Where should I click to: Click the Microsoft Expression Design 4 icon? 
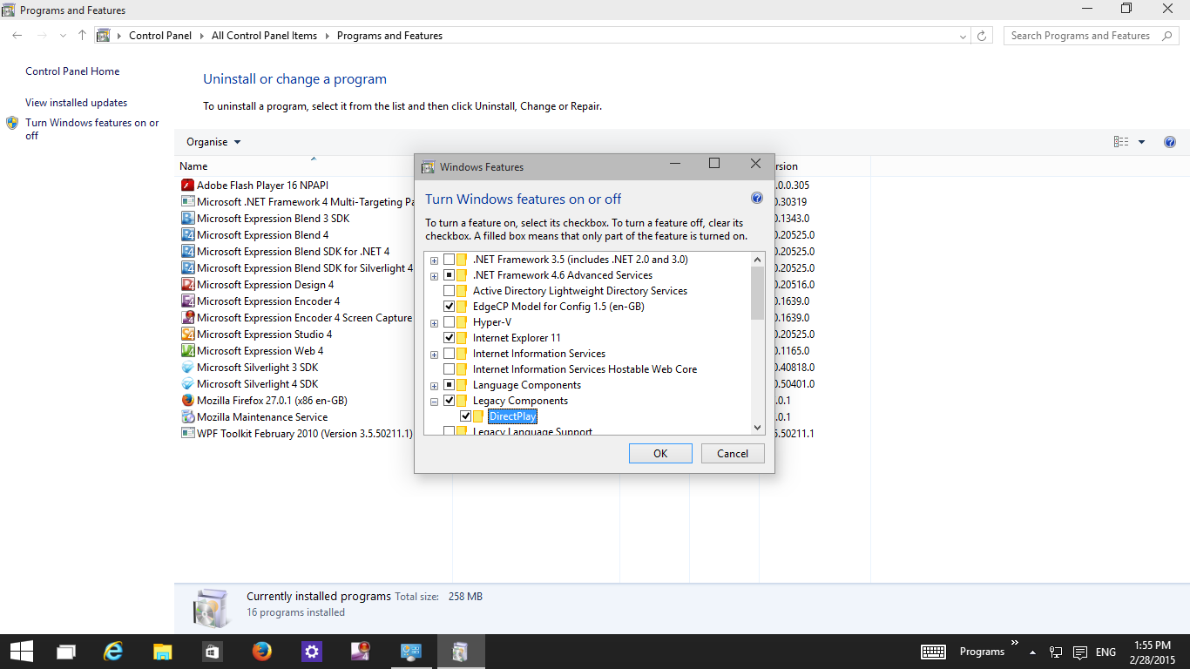(187, 284)
